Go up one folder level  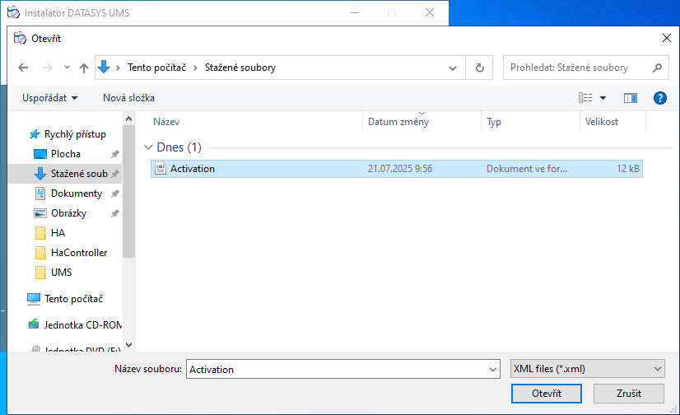click(x=84, y=68)
